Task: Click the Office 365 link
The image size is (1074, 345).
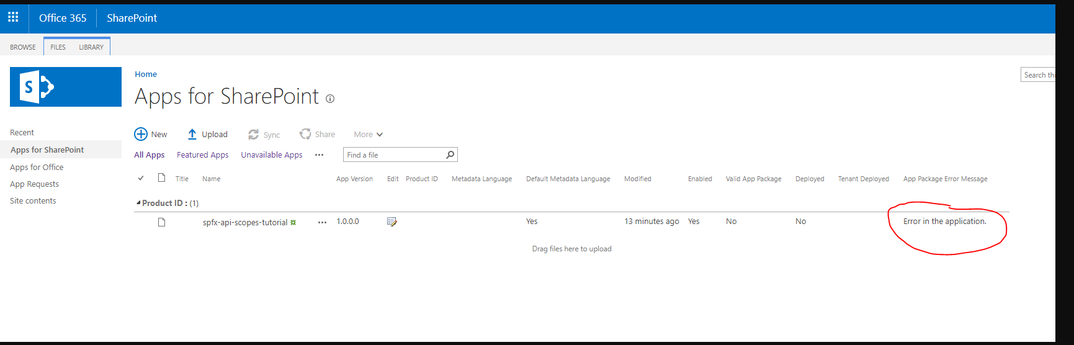Action: tap(63, 18)
